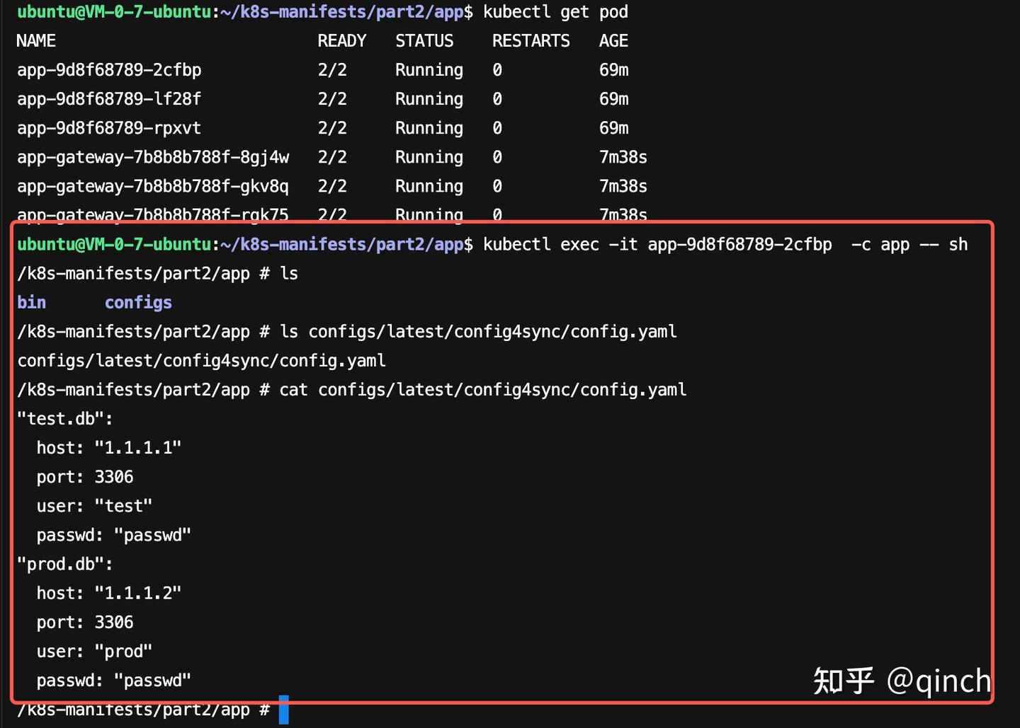Click the passwd line under test.db
1020x728 pixels.
coord(114,535)
